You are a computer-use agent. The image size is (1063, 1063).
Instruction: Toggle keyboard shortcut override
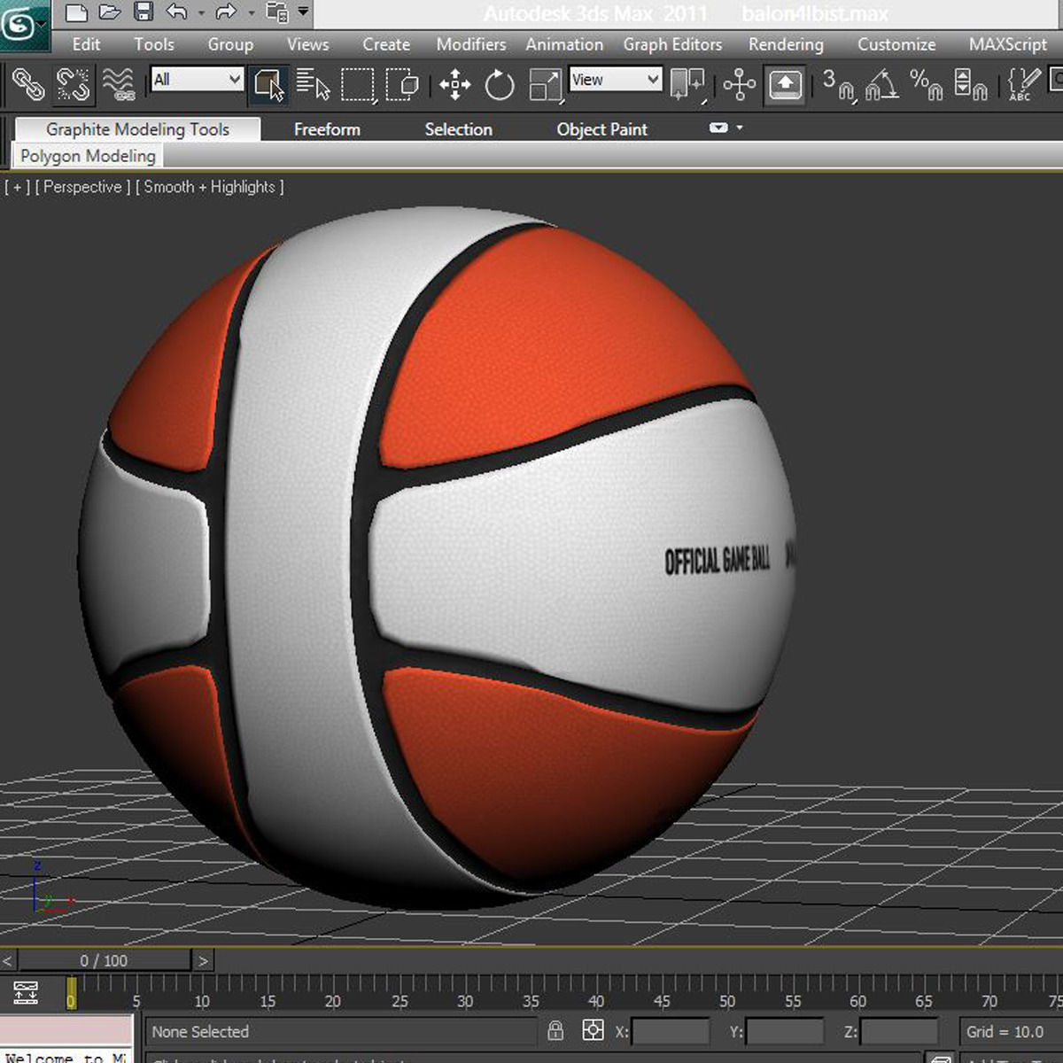785,85
